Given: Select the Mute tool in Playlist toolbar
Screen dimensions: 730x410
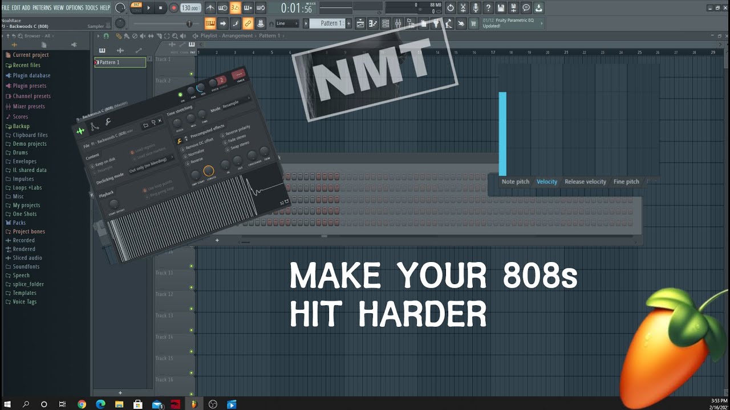Looking at the screenshot, I should click(x=142, y=36).
